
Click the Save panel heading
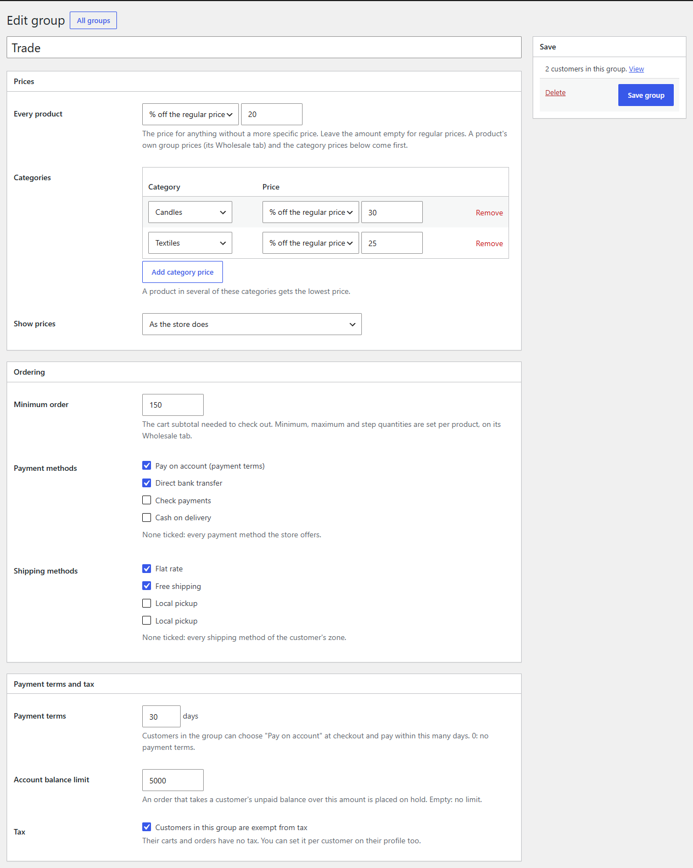(548, 47)
